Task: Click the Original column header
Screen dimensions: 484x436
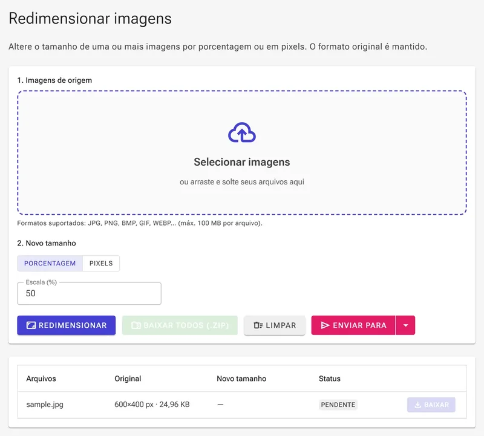Action: tap(128, 379)
